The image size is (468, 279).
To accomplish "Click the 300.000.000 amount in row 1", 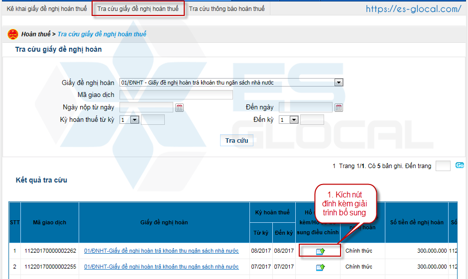I will [432, 251].
